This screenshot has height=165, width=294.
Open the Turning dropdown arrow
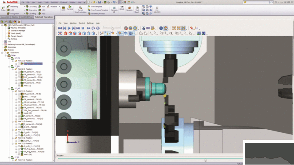pyautogui.click(x=70, y=14)
